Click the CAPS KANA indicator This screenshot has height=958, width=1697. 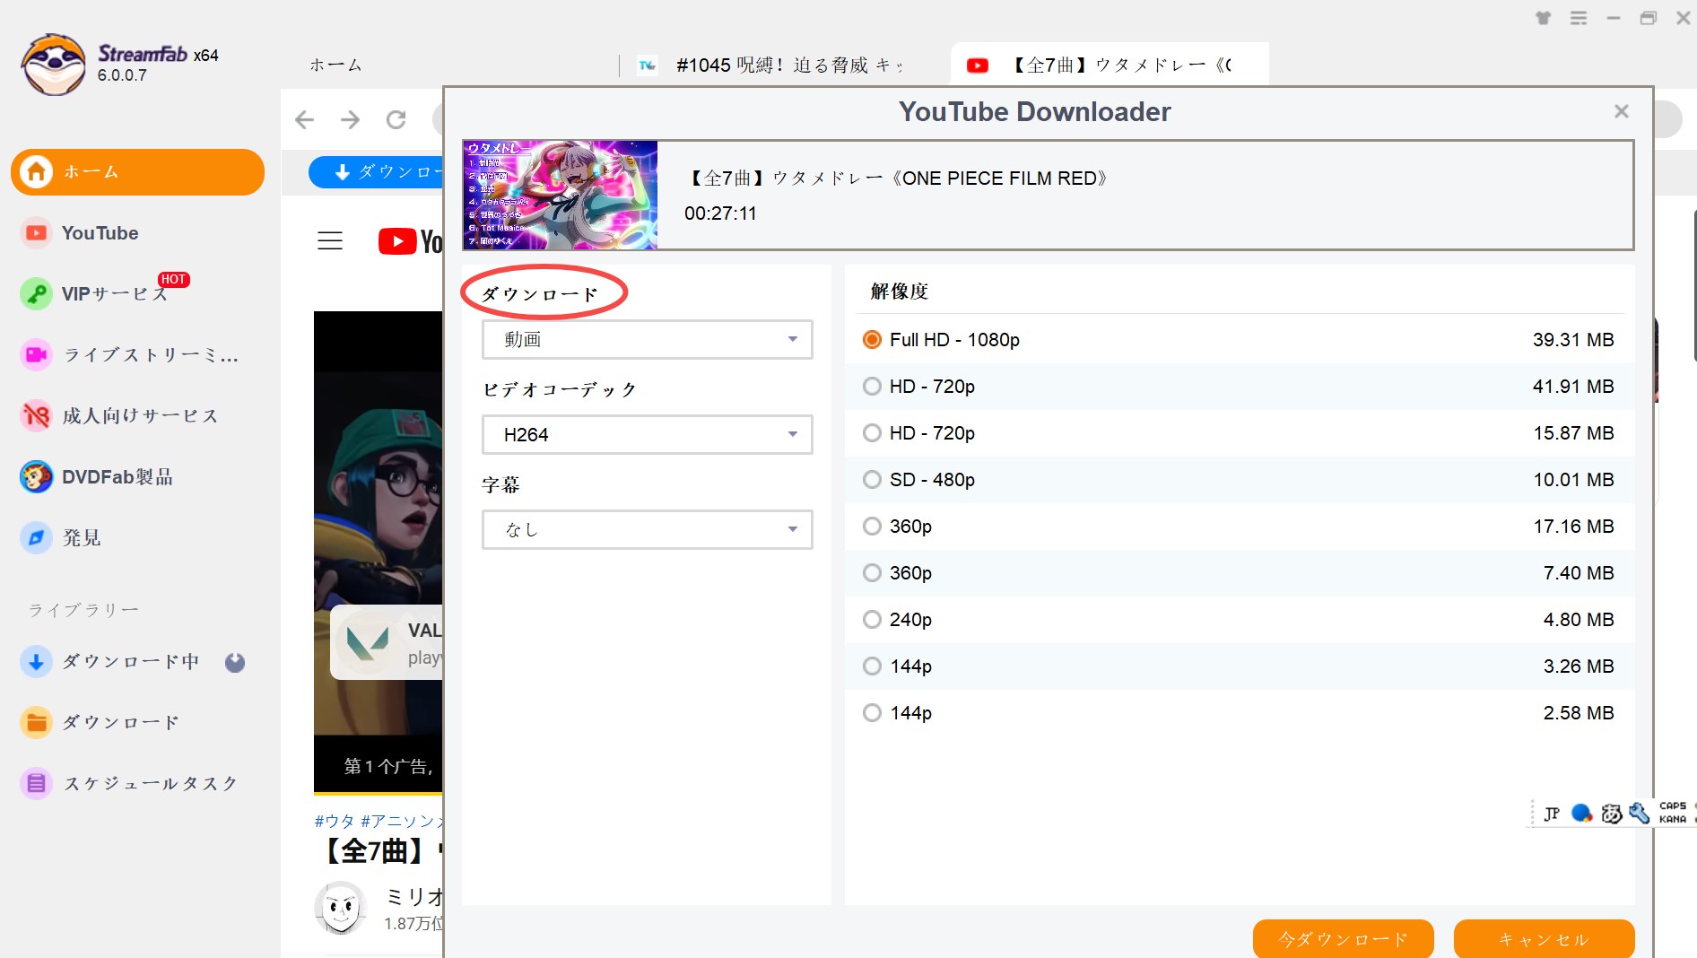[x=1673, y=813]
